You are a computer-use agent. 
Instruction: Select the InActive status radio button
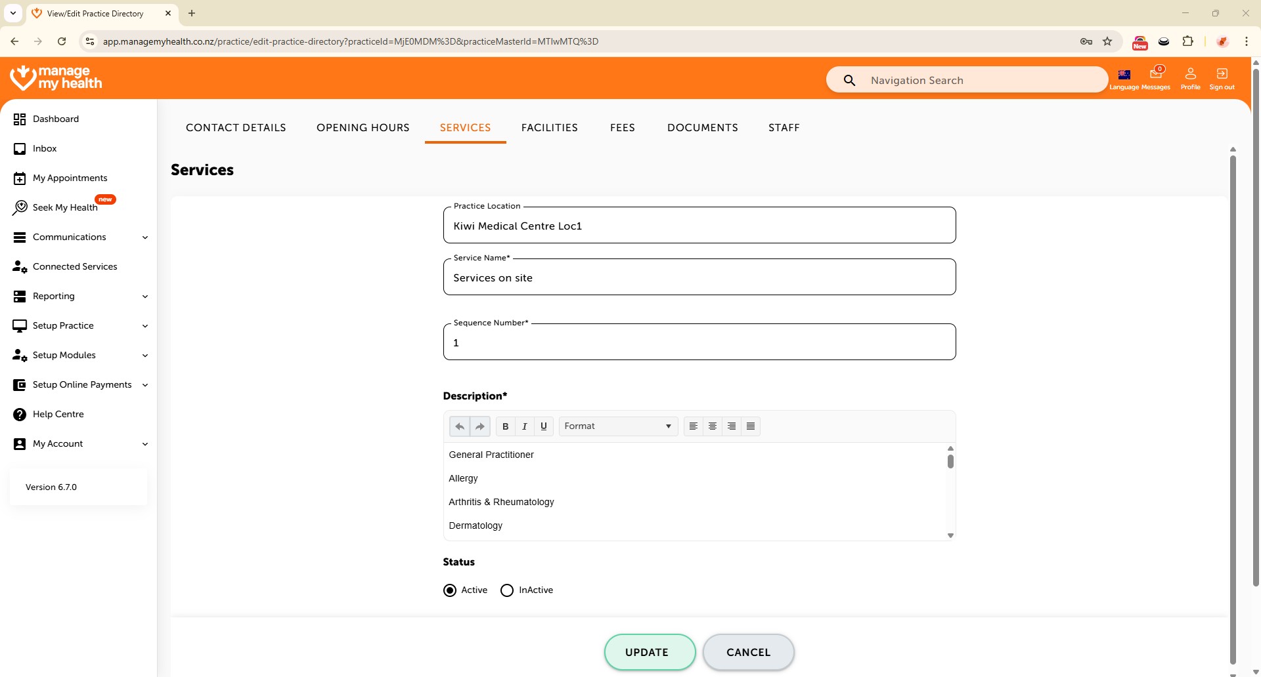point(507,590)
